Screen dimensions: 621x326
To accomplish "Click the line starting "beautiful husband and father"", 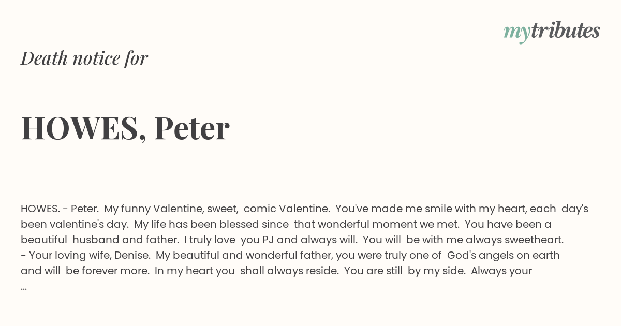I will (292, 240).
